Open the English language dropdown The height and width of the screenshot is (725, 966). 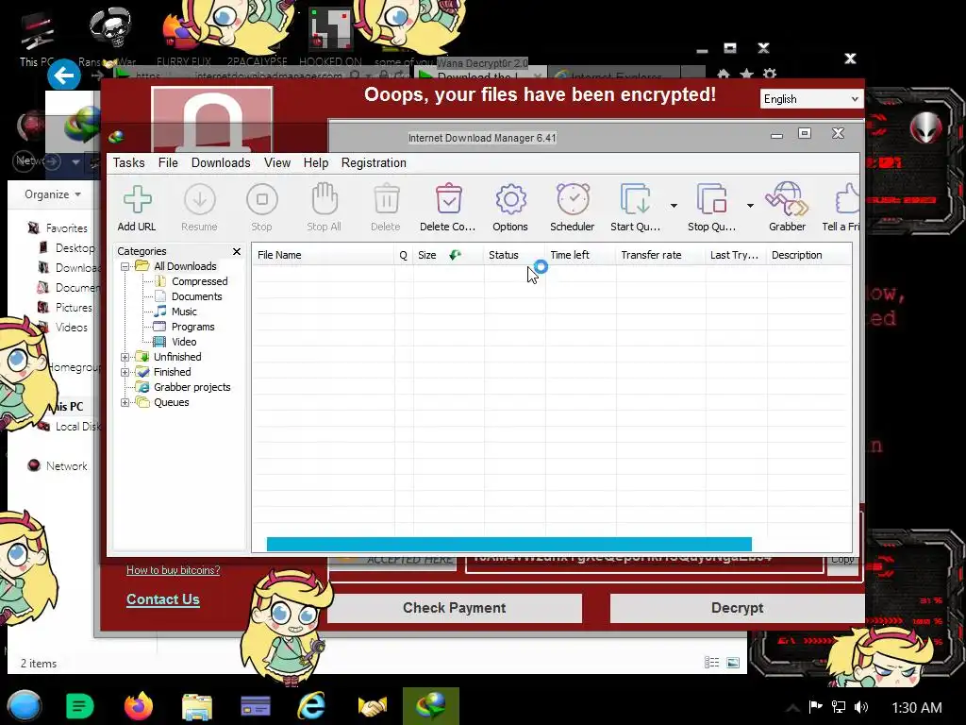(x=810, y=98)
